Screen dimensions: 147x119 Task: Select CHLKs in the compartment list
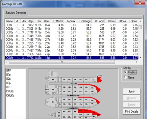10,95
